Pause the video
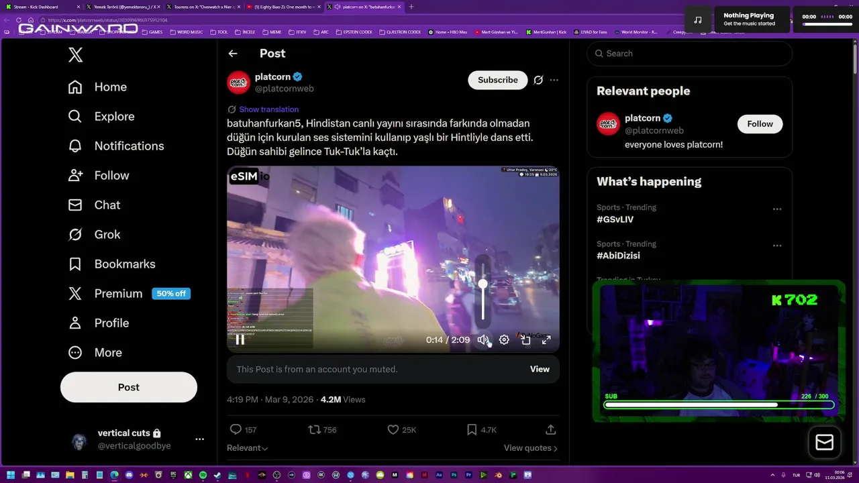Viewport: 859px width, 483px height. point(240,339)
